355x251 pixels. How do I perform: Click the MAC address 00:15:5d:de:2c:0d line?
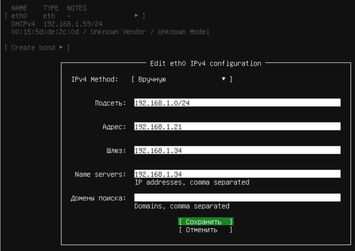click(110, 32)
